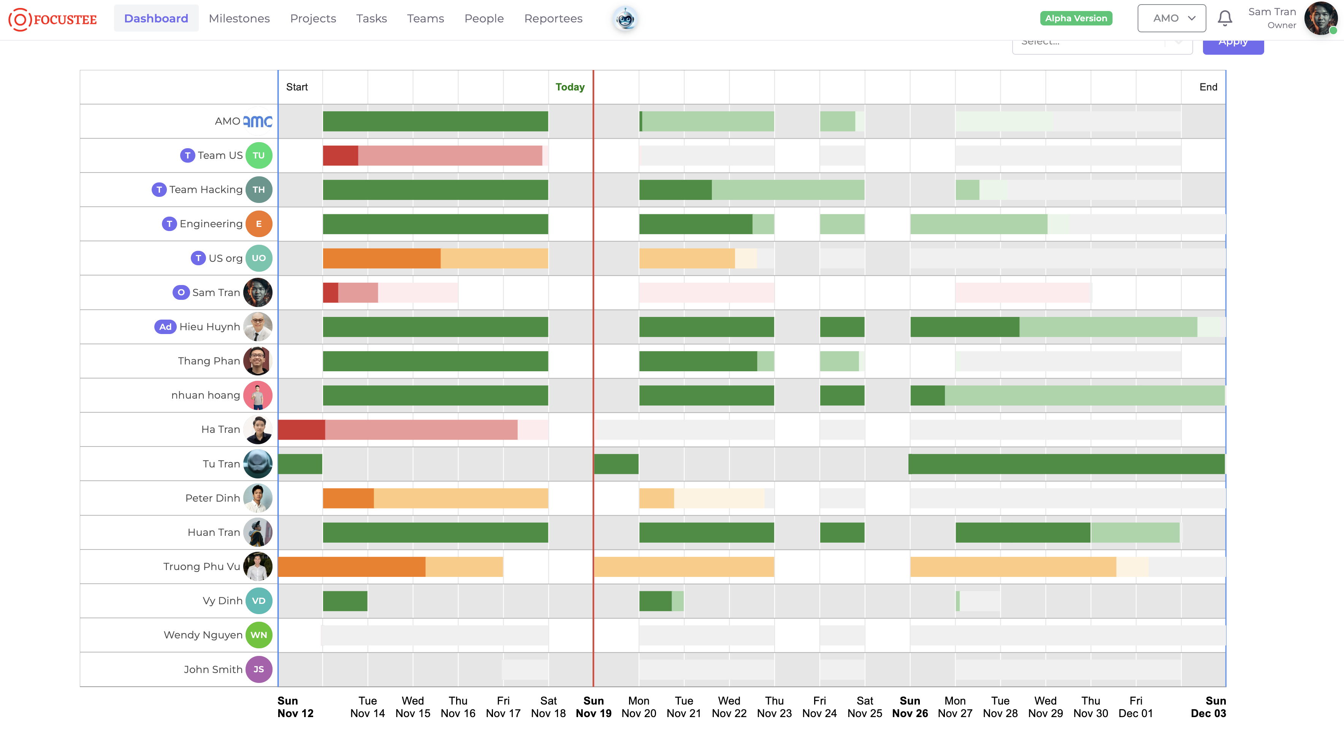
Task: Click the Alpha Version badge
Action: tap(1076, 18)
